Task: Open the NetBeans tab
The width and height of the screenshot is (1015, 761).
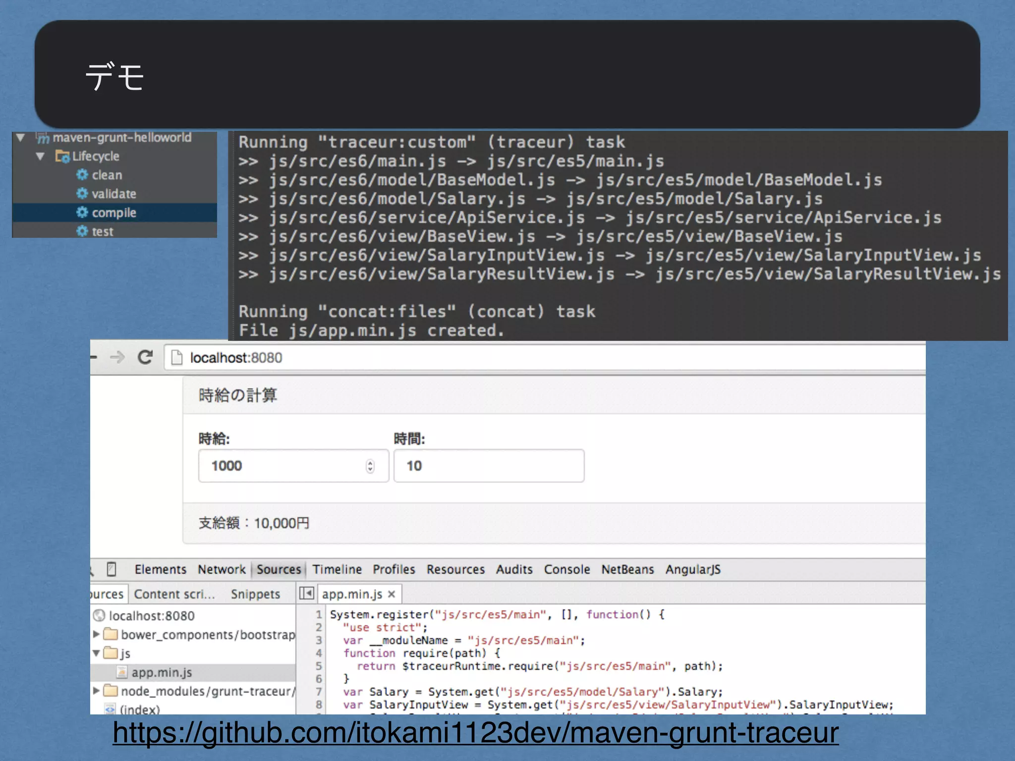Action: click(627, 569)
